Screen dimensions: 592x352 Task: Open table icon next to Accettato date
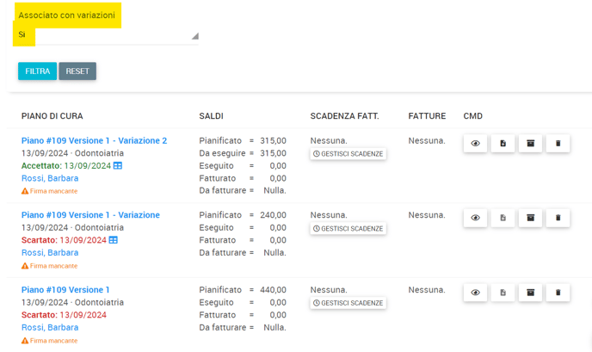tap(118, 165)
